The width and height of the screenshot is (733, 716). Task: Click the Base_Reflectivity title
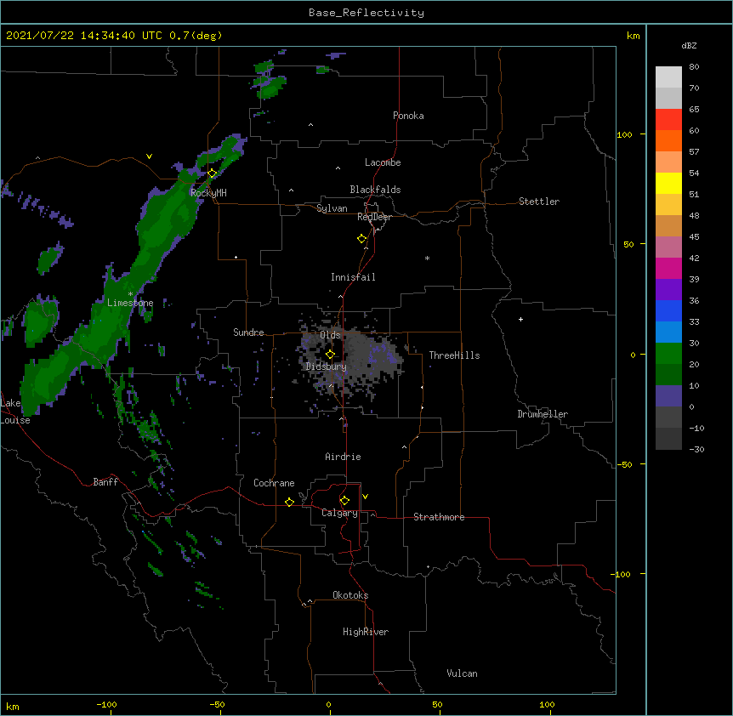366,13
